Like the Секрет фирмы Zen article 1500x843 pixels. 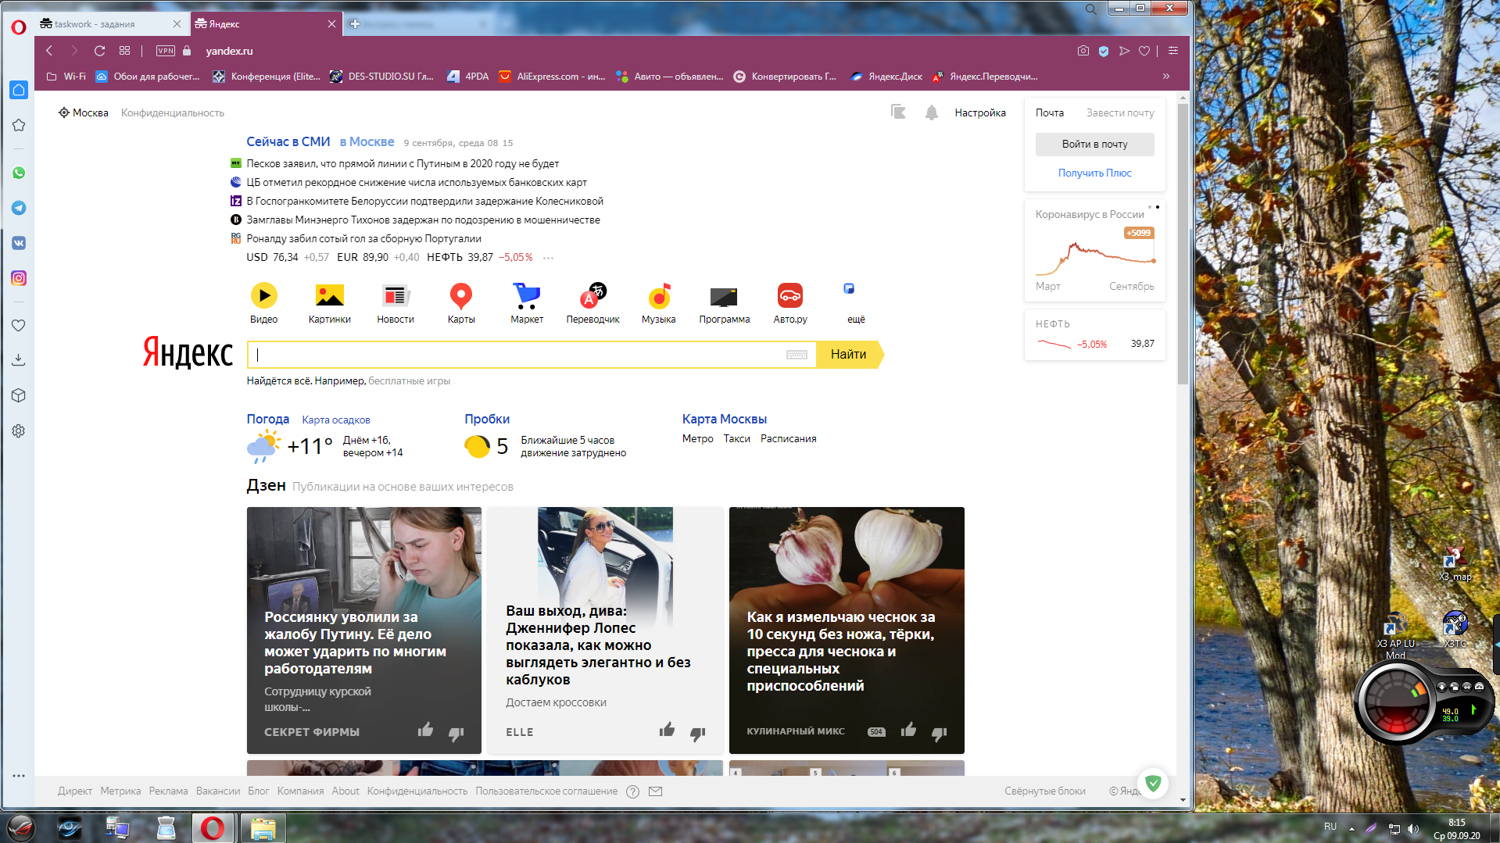tap(425, 730)
